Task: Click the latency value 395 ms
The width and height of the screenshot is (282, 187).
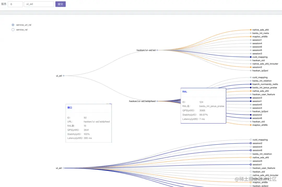Action: 88,138
